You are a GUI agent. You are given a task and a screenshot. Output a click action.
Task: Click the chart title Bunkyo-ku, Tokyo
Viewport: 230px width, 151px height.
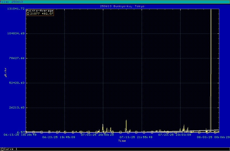point(122,6)
